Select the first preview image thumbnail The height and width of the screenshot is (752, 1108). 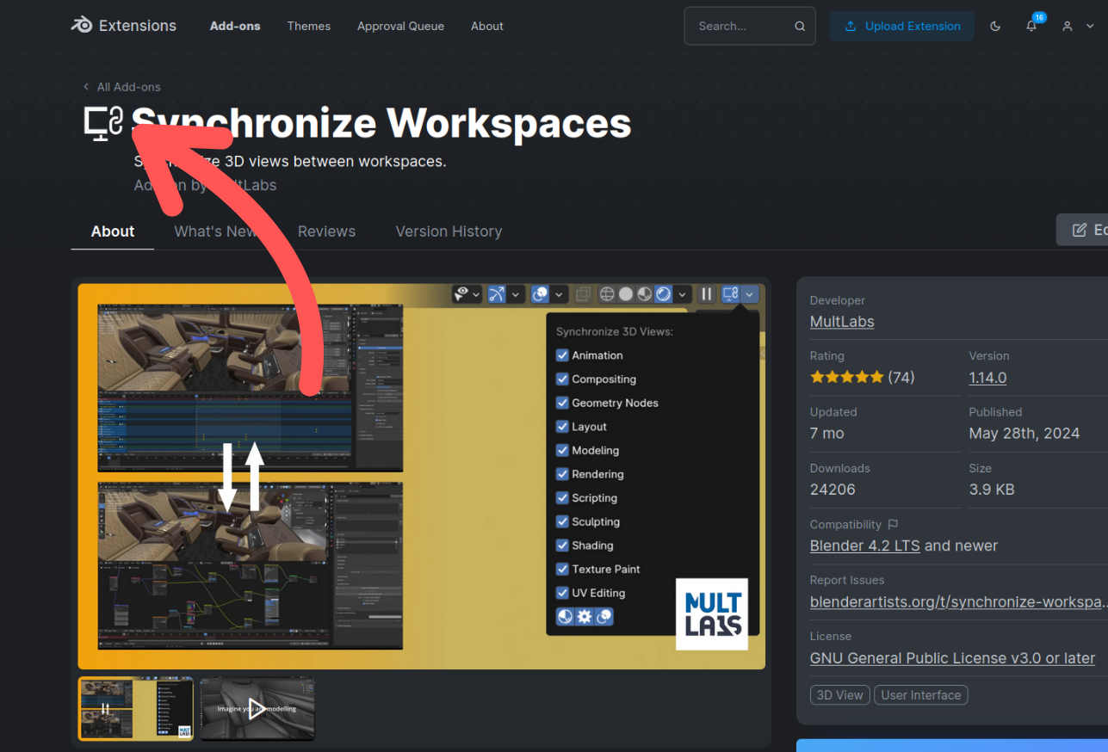coord(136,709)
